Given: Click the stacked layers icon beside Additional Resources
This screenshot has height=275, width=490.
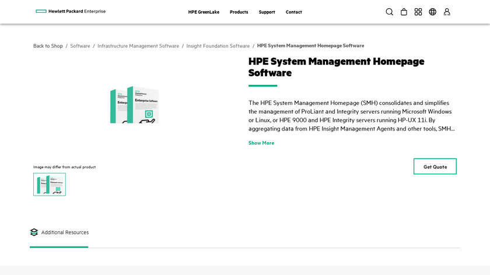Looking at the screenshot, I should coord(34,232).
